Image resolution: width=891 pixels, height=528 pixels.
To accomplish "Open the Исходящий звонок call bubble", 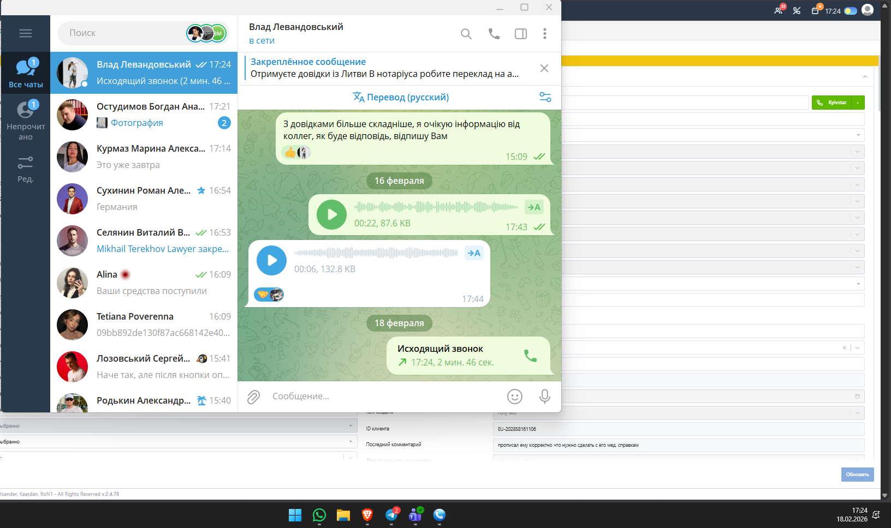I will (x=468, y=356).
